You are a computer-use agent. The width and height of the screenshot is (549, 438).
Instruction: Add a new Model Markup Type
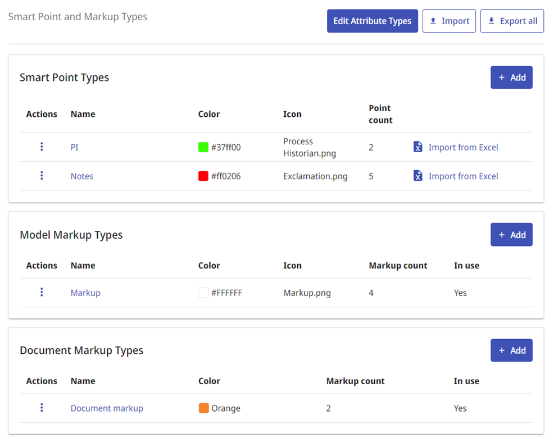click(511, 234)
